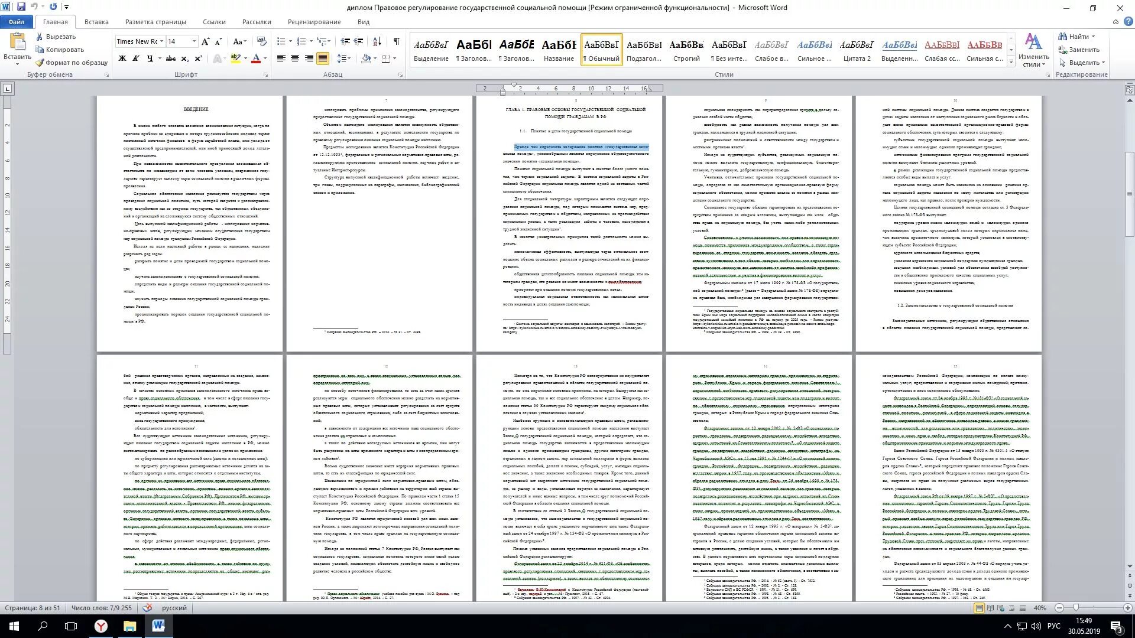Shrink font size with the smaller A icon
The image size is (1135, 638).
point(218,41)
